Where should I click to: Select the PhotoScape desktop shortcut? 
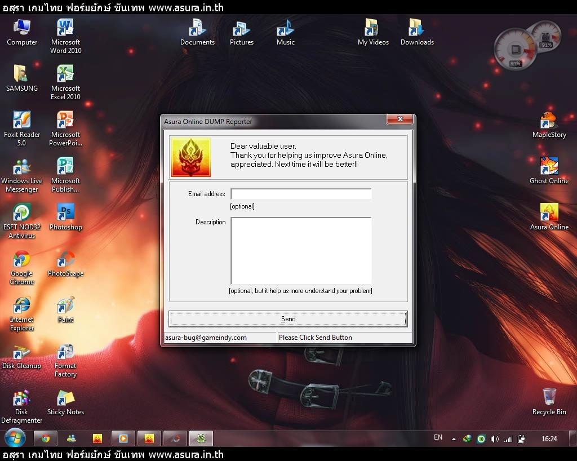click(x=65, y=263)
